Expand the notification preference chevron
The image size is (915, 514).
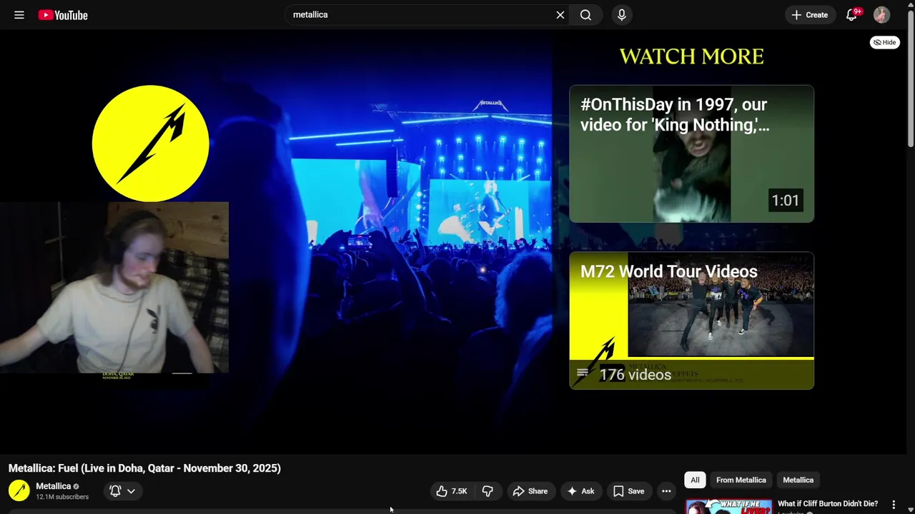coord(131,491)
